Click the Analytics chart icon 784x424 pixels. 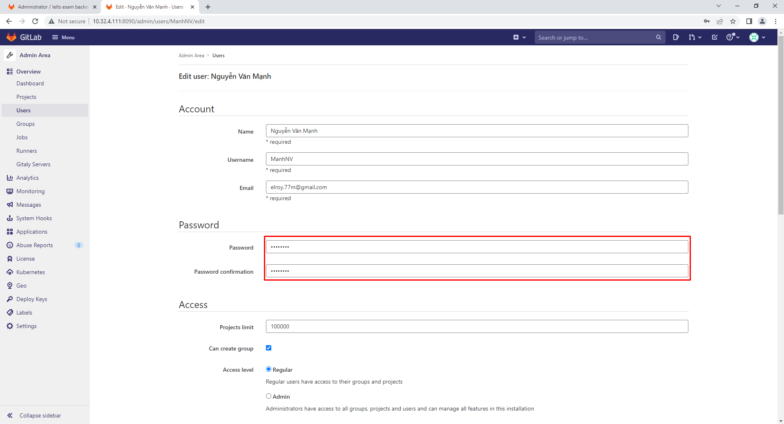click(10, 178)
